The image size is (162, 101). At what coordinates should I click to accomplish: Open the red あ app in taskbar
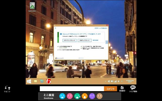48,81
